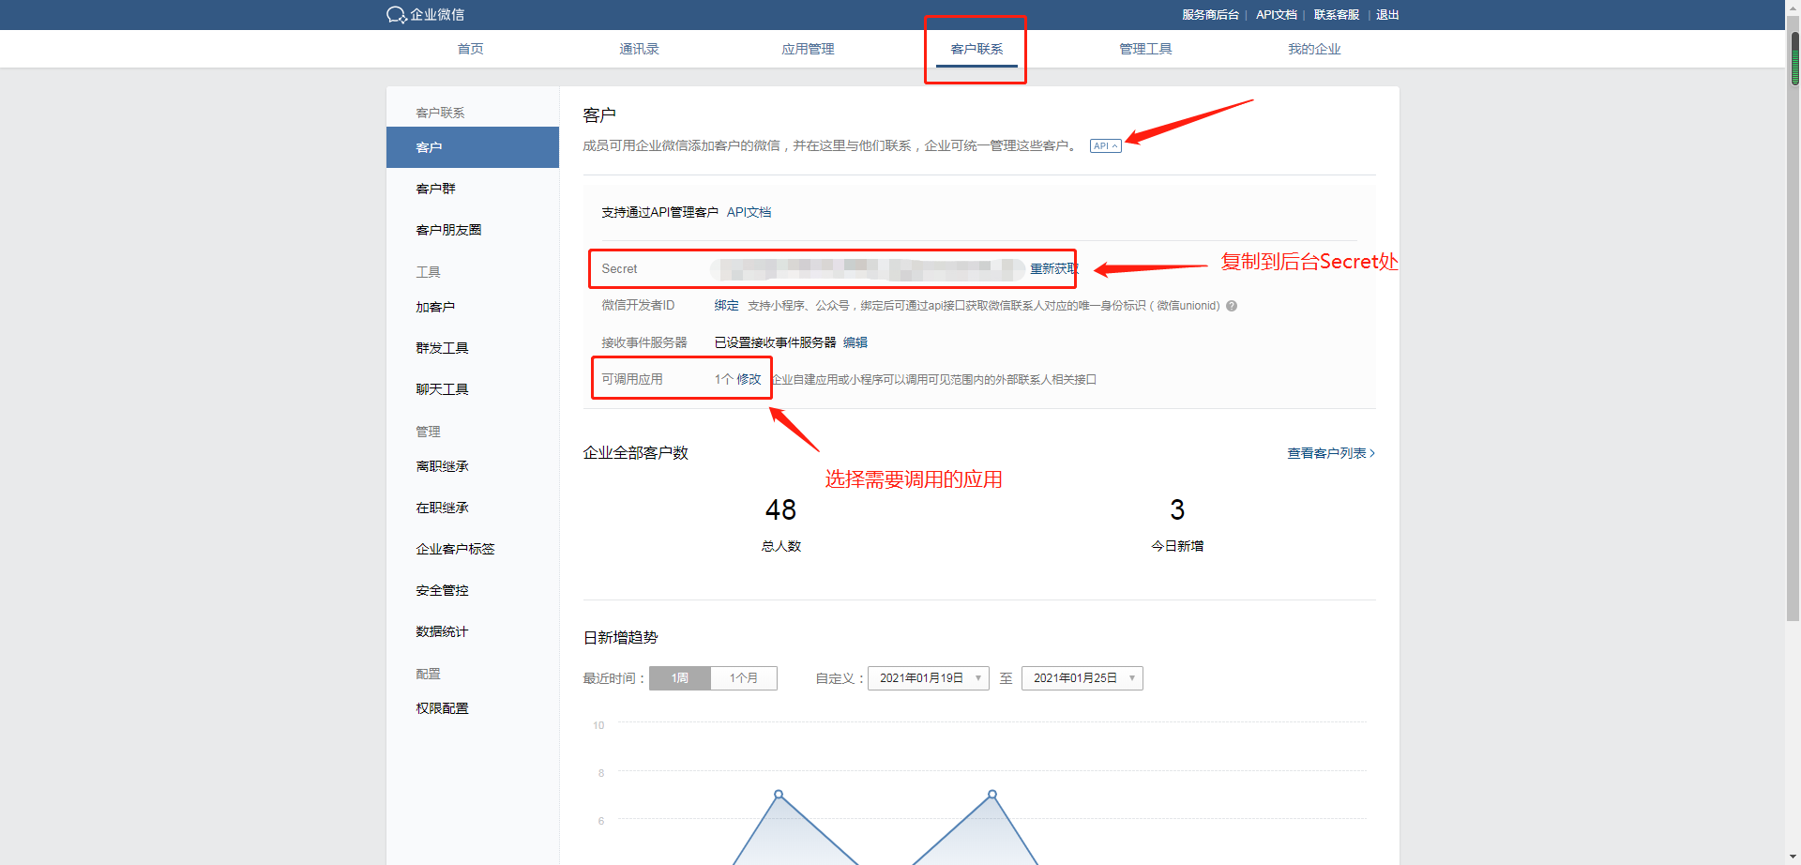Click 修改 next to 可调用应用

(x=748, y=379)
